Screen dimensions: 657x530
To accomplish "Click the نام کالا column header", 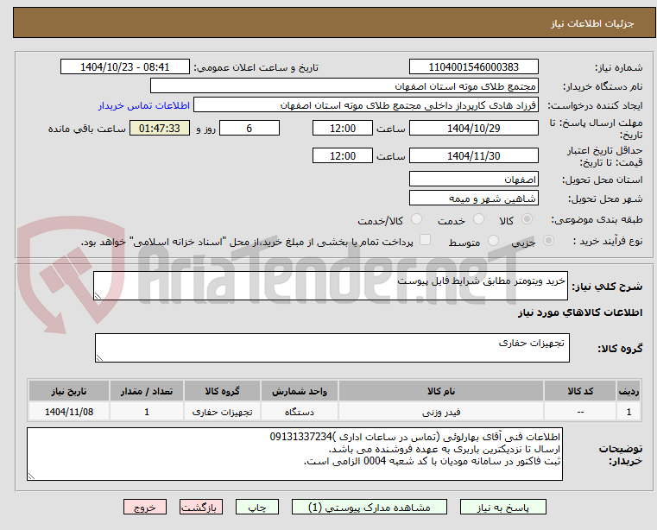I will coord(441,391).
